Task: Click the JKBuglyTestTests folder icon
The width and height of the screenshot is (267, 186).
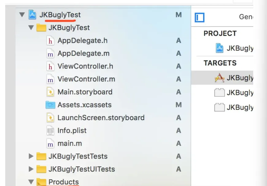Action: [x=41, y=156]
